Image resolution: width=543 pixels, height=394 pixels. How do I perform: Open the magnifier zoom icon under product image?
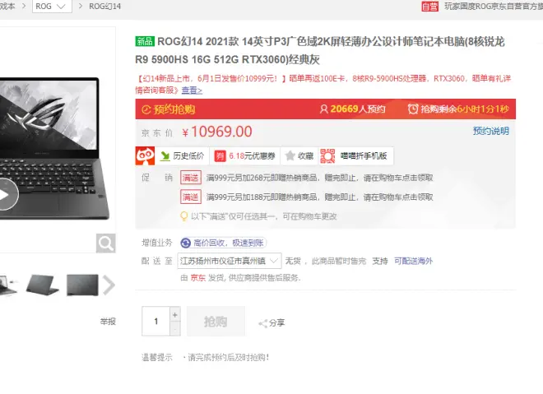[x=105, y=243]
